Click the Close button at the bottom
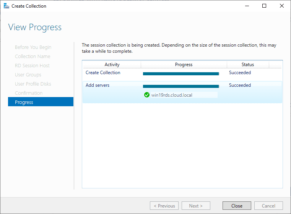Viewport: 291px width, 214px height. point(237,206)
